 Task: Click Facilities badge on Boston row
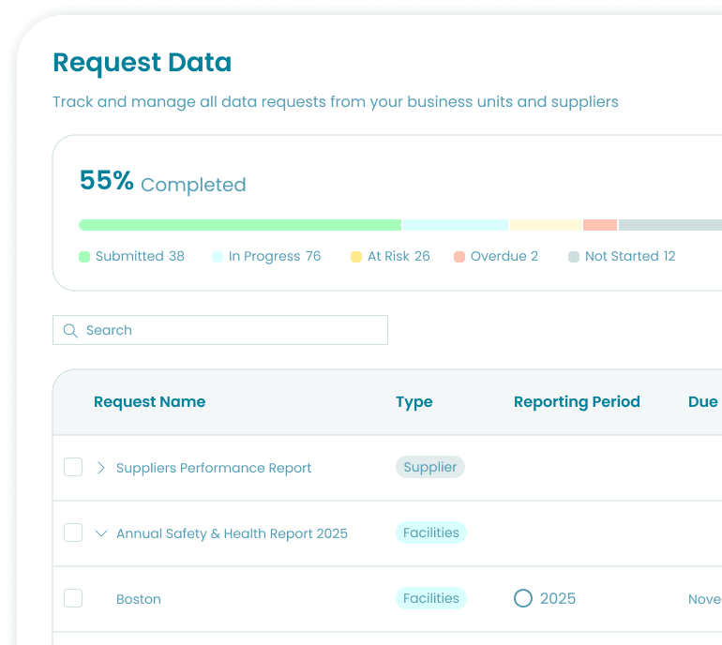[x=431, y=598]
